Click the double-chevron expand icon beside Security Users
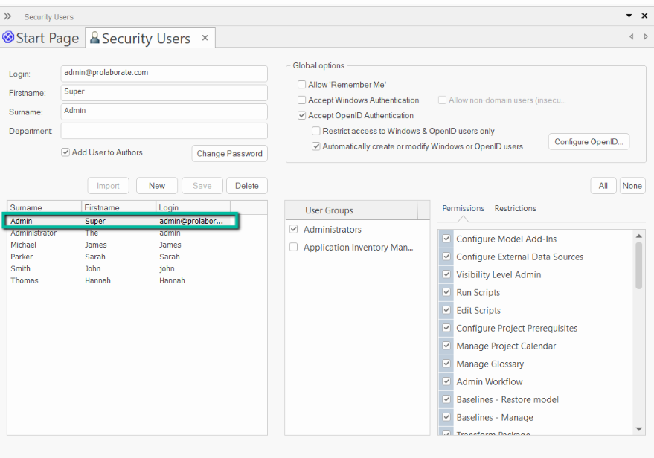654x458 pixels. pos(7,16)
